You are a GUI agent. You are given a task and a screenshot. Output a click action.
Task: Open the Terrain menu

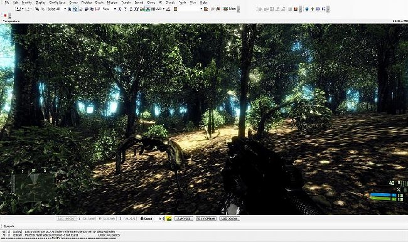coord(126,3)
